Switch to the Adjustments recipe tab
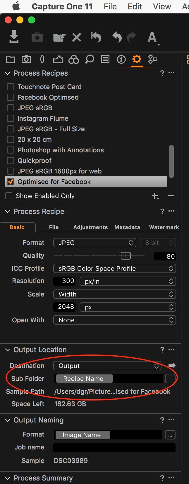Image resolution: width=189 pixels, height=484 pixels. pos(90,227)
